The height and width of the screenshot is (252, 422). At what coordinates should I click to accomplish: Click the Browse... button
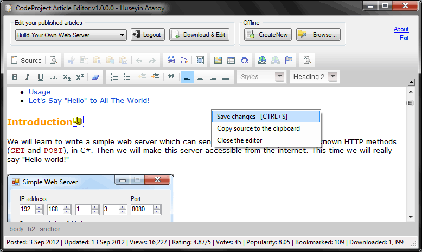318,35
